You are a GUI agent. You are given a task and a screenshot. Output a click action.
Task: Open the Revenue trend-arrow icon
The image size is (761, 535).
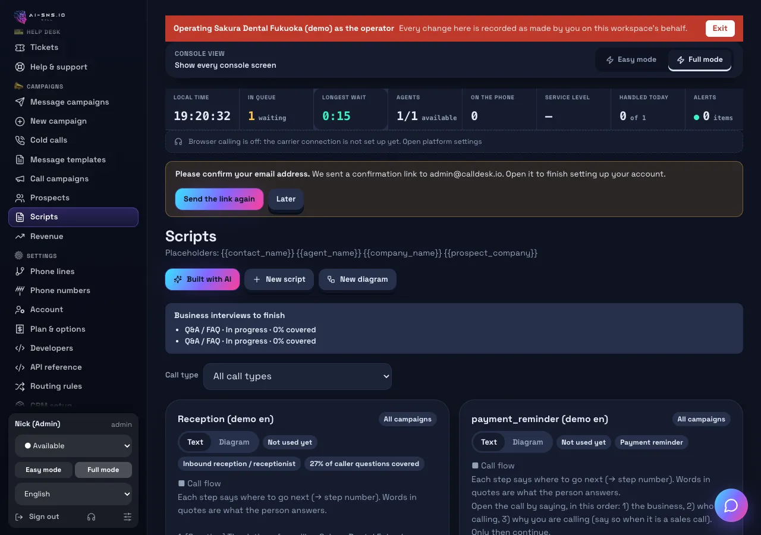[x=20, y=237]
